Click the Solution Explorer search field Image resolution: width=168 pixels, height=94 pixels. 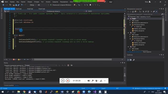(x=144, y=14)
